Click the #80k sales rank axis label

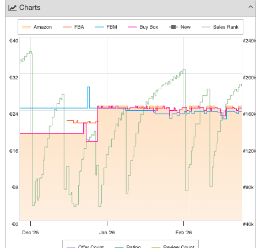[248, 187]
